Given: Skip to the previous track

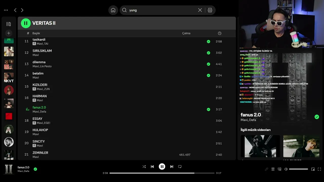Looking at the screenshot, I should pos(152,167).
